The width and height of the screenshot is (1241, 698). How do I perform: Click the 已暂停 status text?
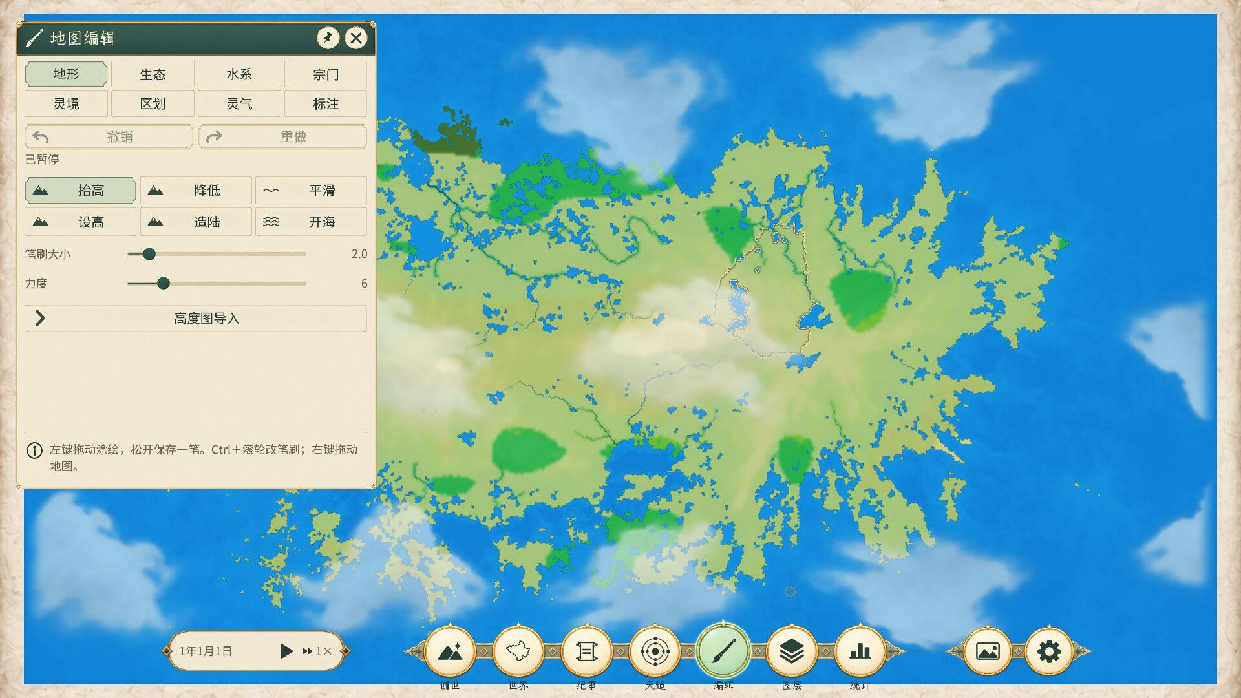pos(42,159)
